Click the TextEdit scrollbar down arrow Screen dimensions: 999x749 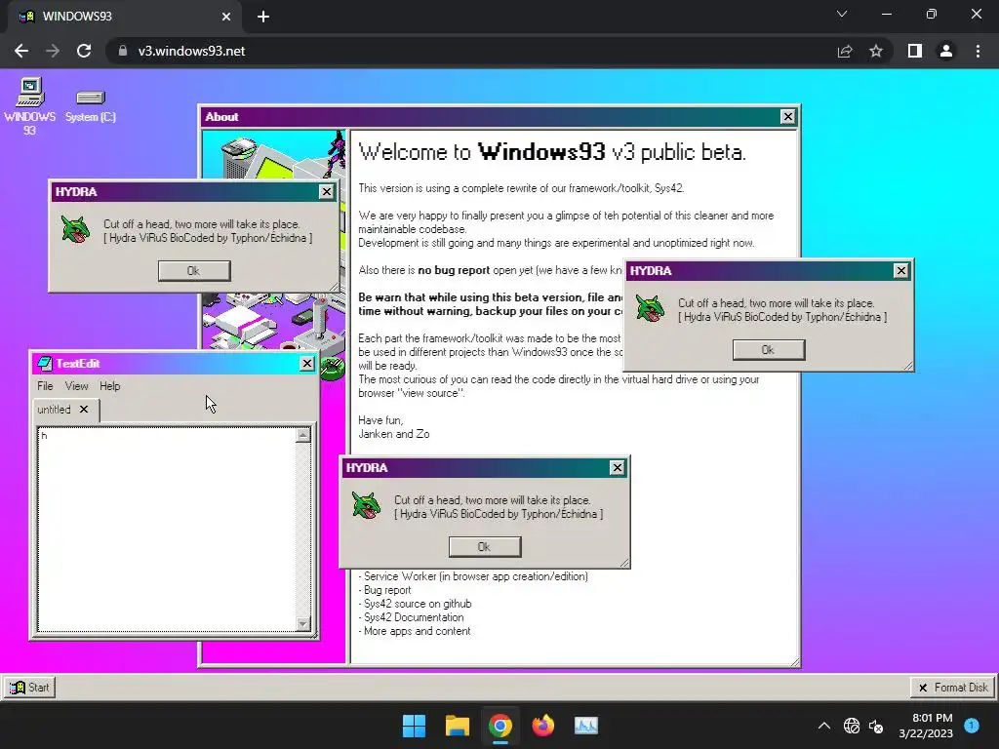(x=303, y=623)
